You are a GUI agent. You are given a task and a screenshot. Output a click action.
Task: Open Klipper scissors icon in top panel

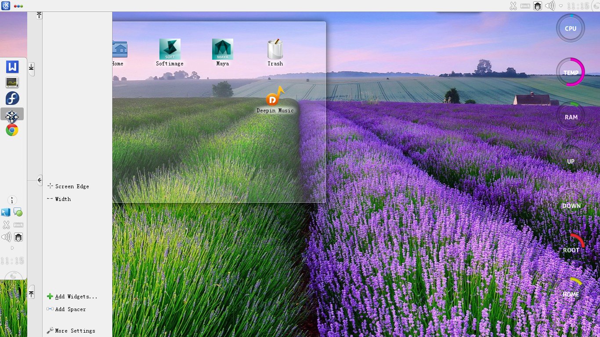pos(513,6)
